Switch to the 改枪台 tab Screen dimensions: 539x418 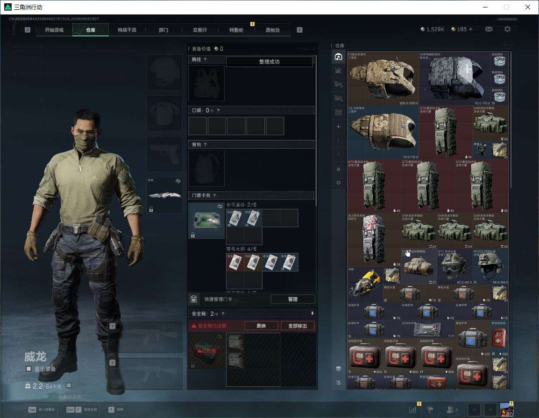pyautogui.click(x=273, y=30)
